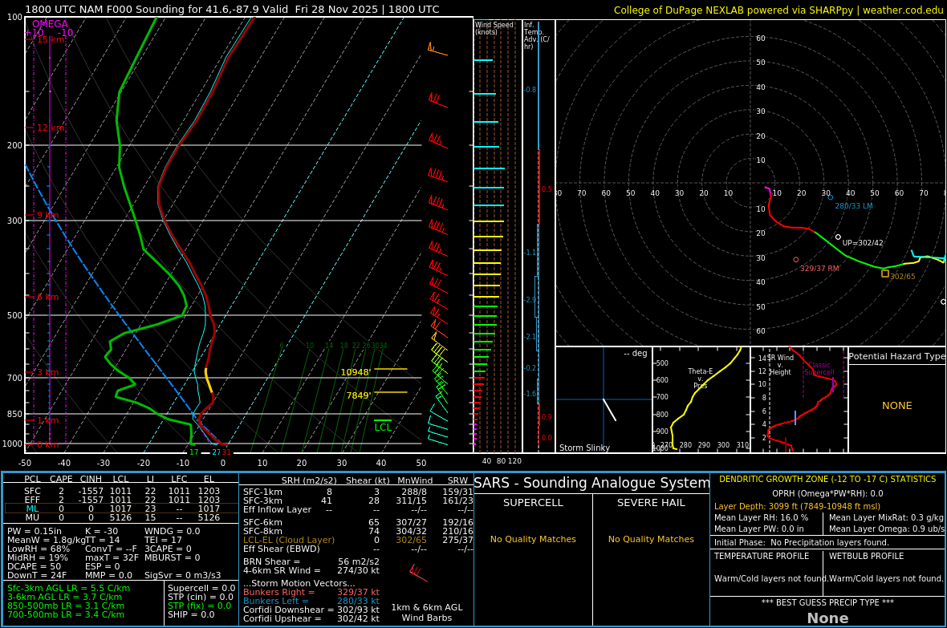
Task: Click the SHIP = 0.0 value
Action: pos(191,614)
